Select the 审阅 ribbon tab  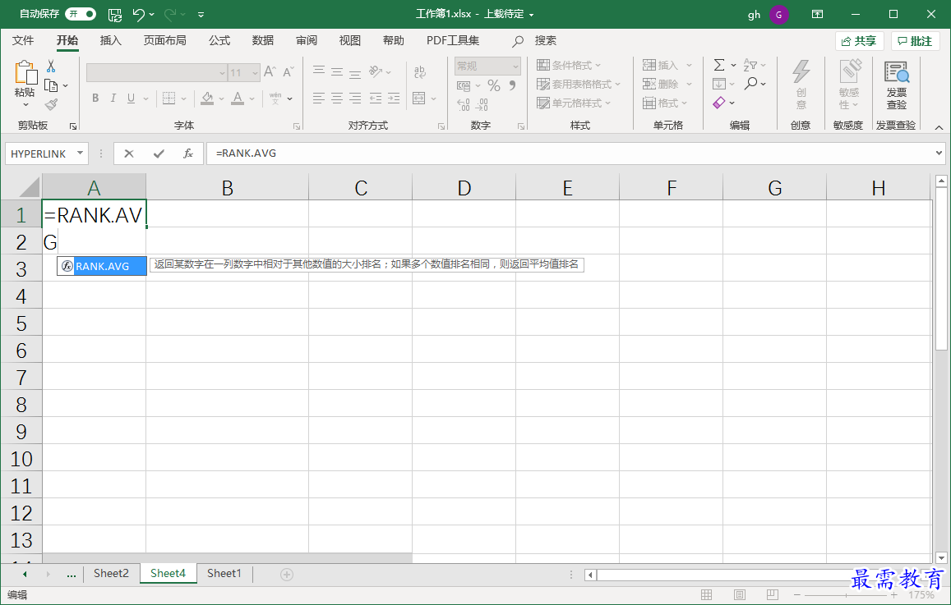pyautogui.click(x=307, y=40)
